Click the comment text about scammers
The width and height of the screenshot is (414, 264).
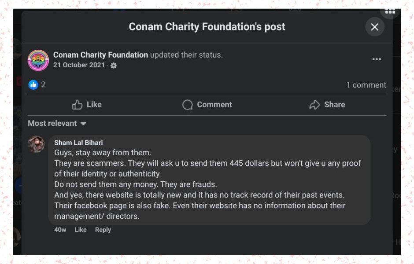207,184
